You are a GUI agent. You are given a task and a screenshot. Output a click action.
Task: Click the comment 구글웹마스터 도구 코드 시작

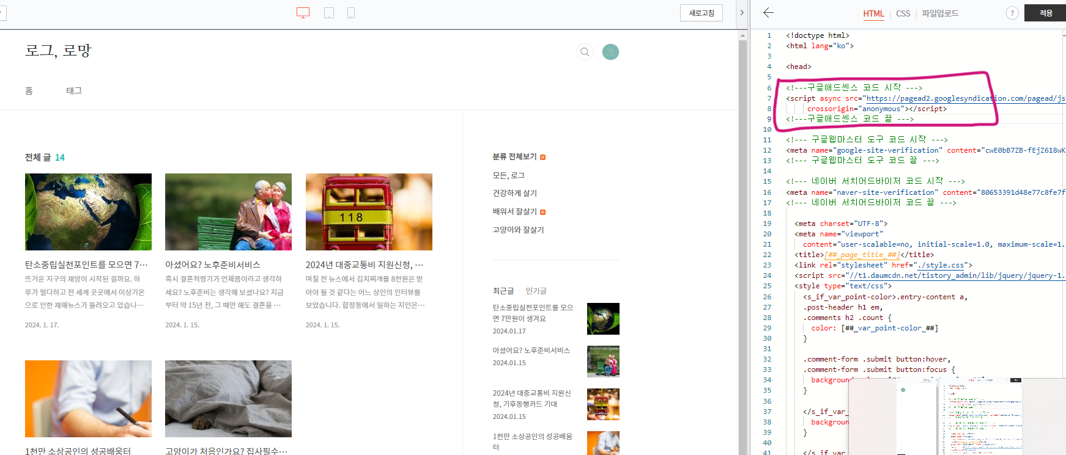[867, 140]
